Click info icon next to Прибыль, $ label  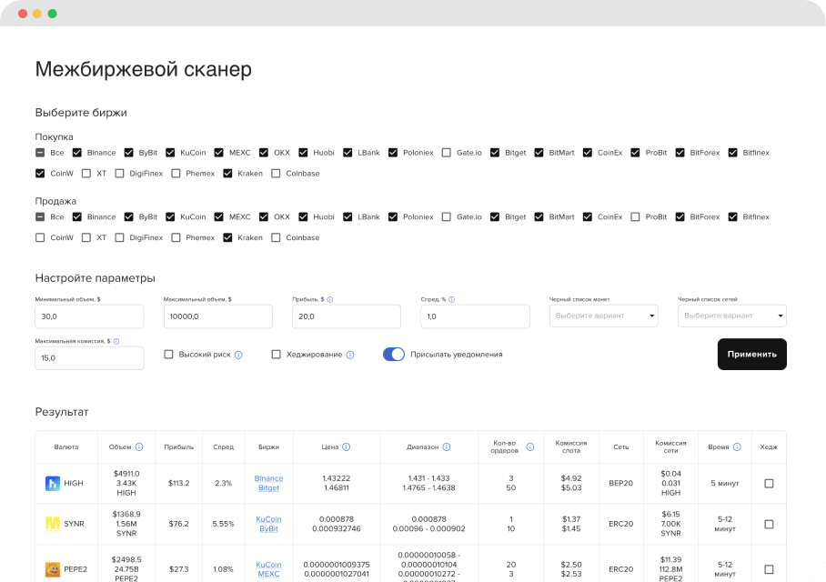[x=329, y=299]
